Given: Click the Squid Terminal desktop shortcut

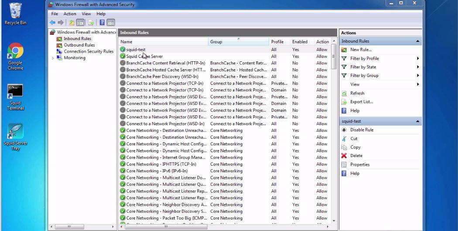Looking at the screenshot, I should (x=15, y=97).
